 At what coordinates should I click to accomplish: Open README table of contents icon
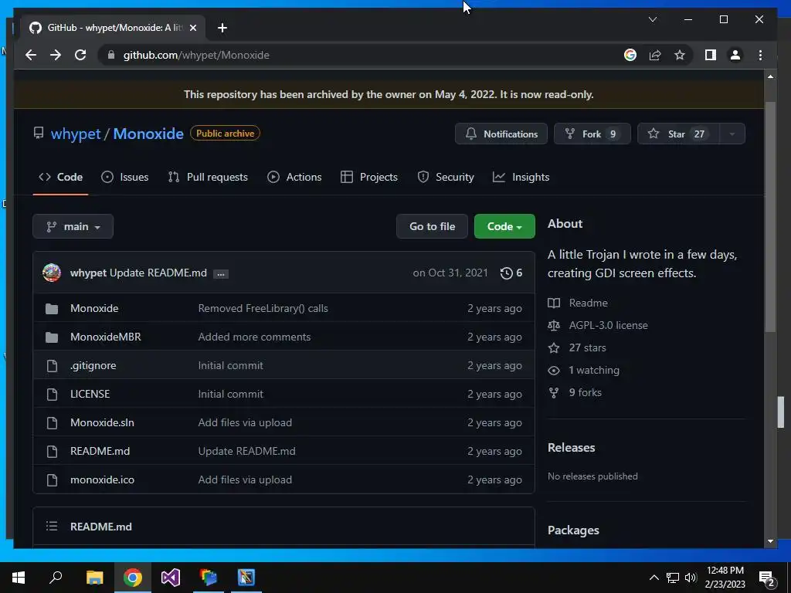click(52, 527)
